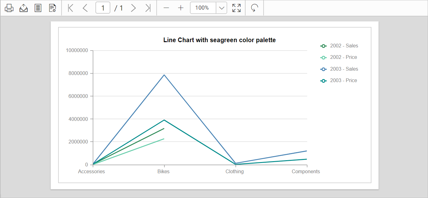Click the 2002 - Sales legend marker
Viewport: 428px width, 198px height.
point(323,46)
